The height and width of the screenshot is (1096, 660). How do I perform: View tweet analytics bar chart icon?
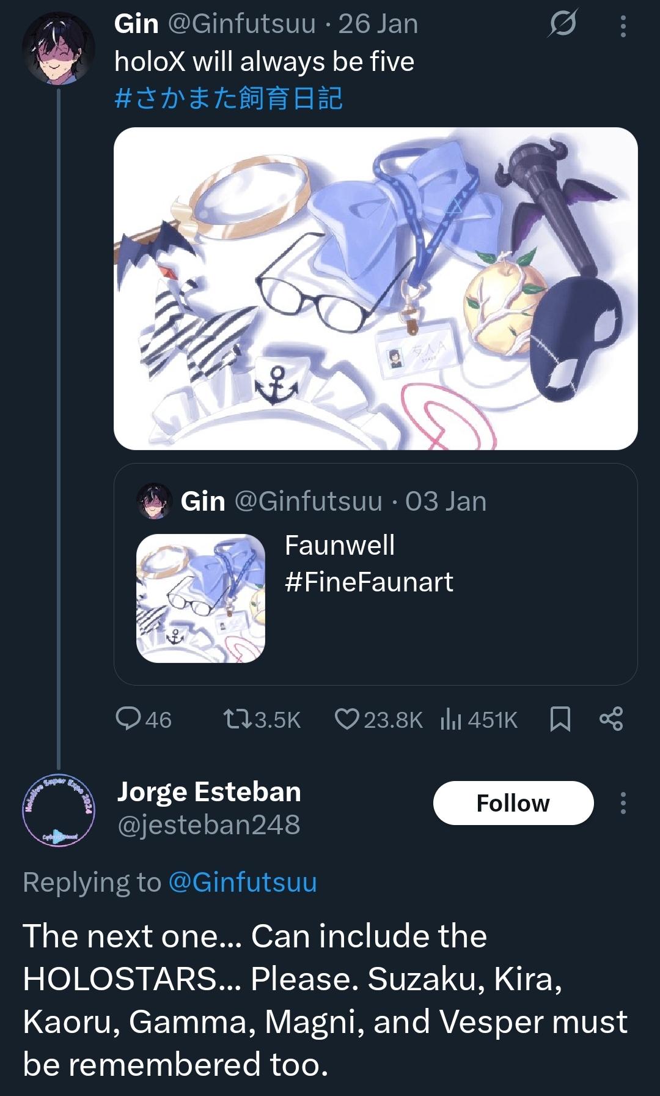(450, 719)
